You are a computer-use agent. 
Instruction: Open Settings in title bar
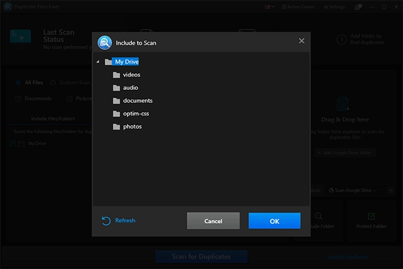(334, 7)
